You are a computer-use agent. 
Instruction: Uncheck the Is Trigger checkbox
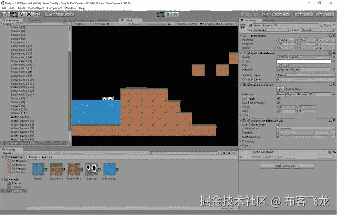coord(278,99)
